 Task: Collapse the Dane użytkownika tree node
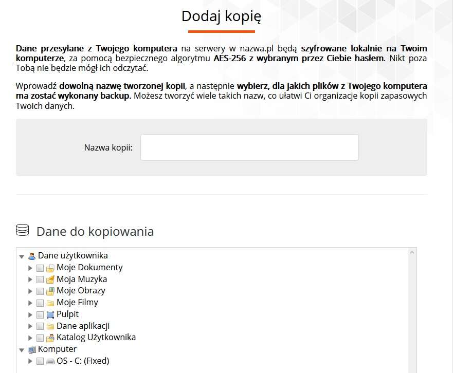pyautogui.click(x=21, y=255)
